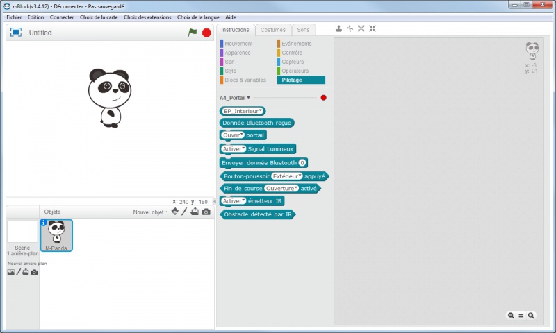
Task: Open the Connecter menu
Action: (62, 17)
